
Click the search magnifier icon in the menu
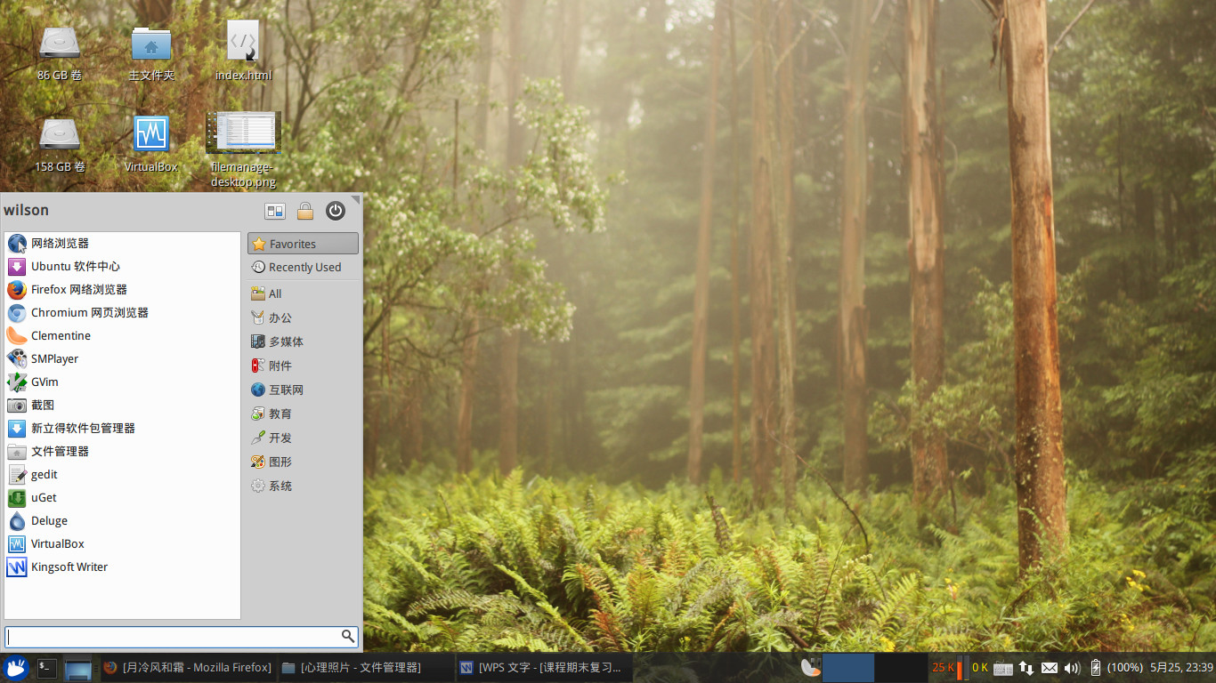pyautogui.click(x=348, y=636)
